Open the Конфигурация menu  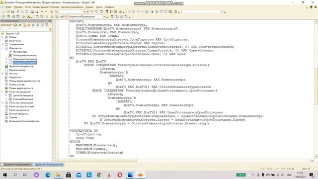point(41,7)
